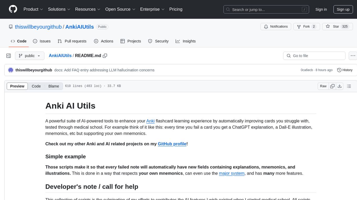The image size is (357, 200).
Task: Open commit hash 0ca6ecb
Action: [307, 70]
